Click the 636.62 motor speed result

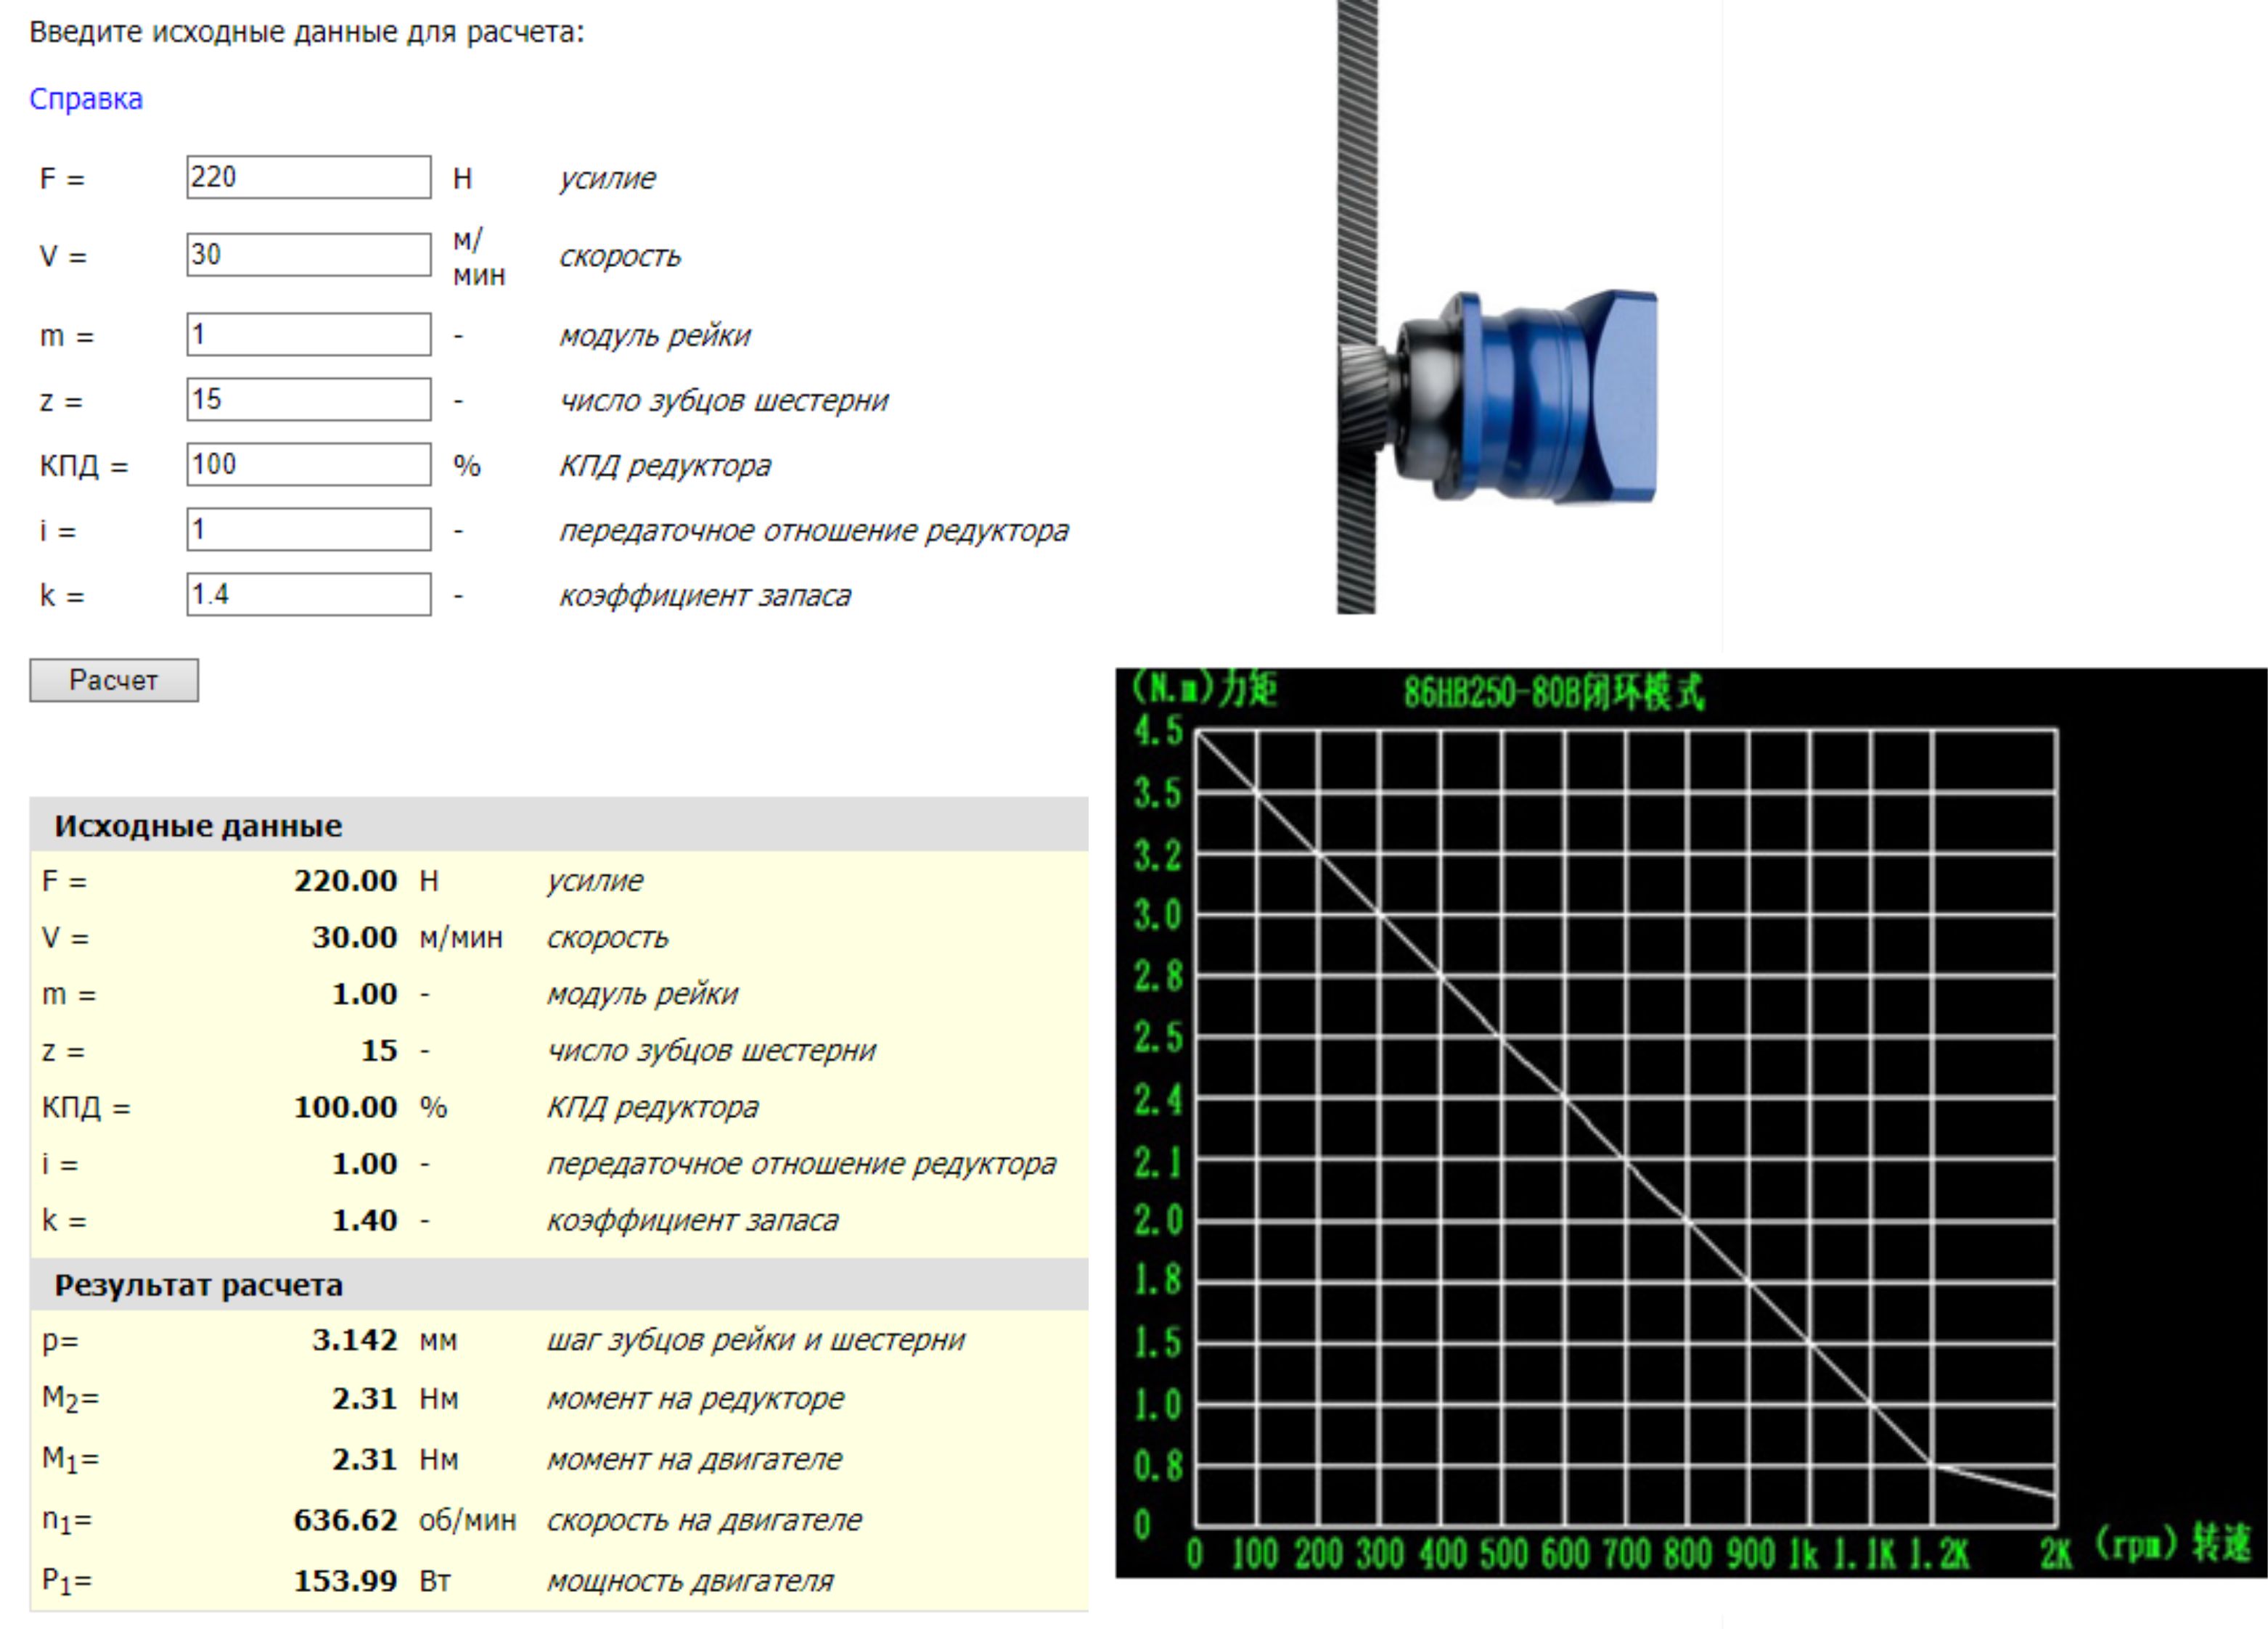pos(345,1520)
